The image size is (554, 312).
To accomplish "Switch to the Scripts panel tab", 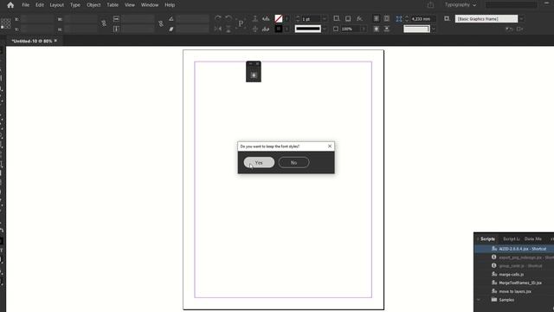I will [487, 239].
